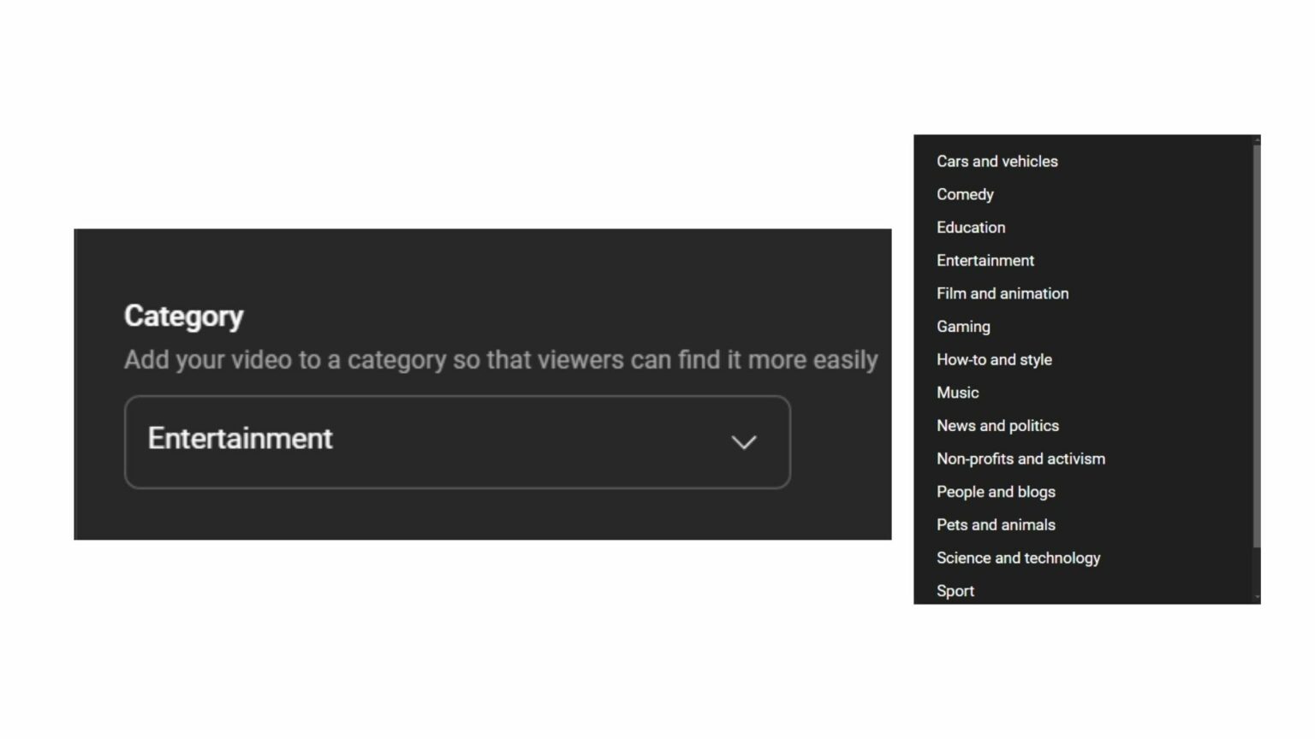Choose 'Film and animation' category

(x=1003, y=293)
